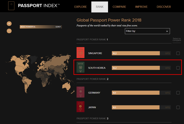Click the visa-free score subtitle text

107,25
